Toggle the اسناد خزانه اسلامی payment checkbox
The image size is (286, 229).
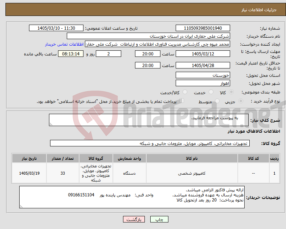point(181,101)
